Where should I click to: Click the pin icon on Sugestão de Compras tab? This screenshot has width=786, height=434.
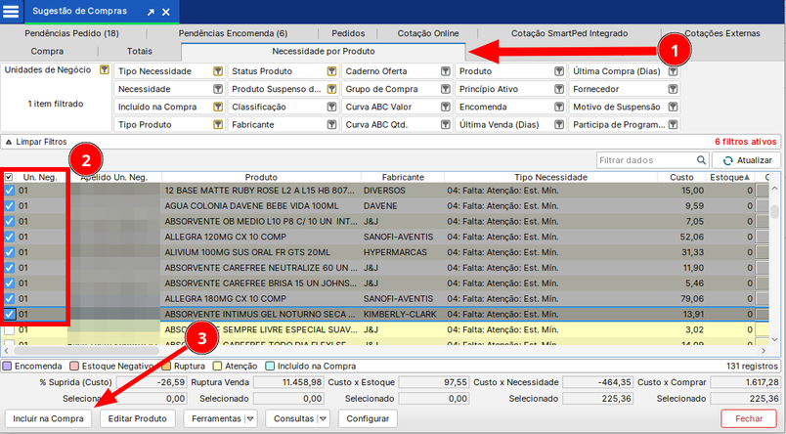pyautogui.click(x=151, y=12)
